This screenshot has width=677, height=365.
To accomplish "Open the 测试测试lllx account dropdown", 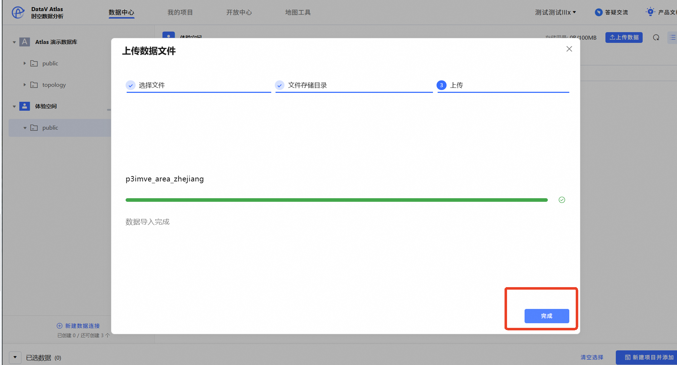I will (555, 12).
